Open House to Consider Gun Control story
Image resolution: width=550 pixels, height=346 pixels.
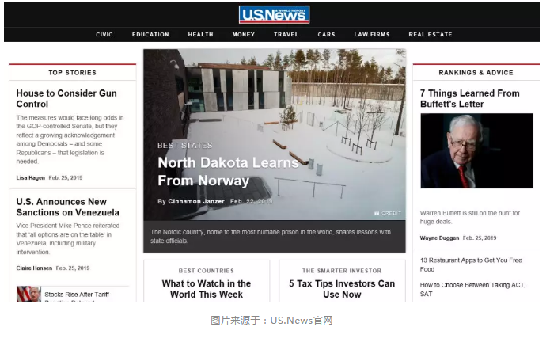point(66,99)
